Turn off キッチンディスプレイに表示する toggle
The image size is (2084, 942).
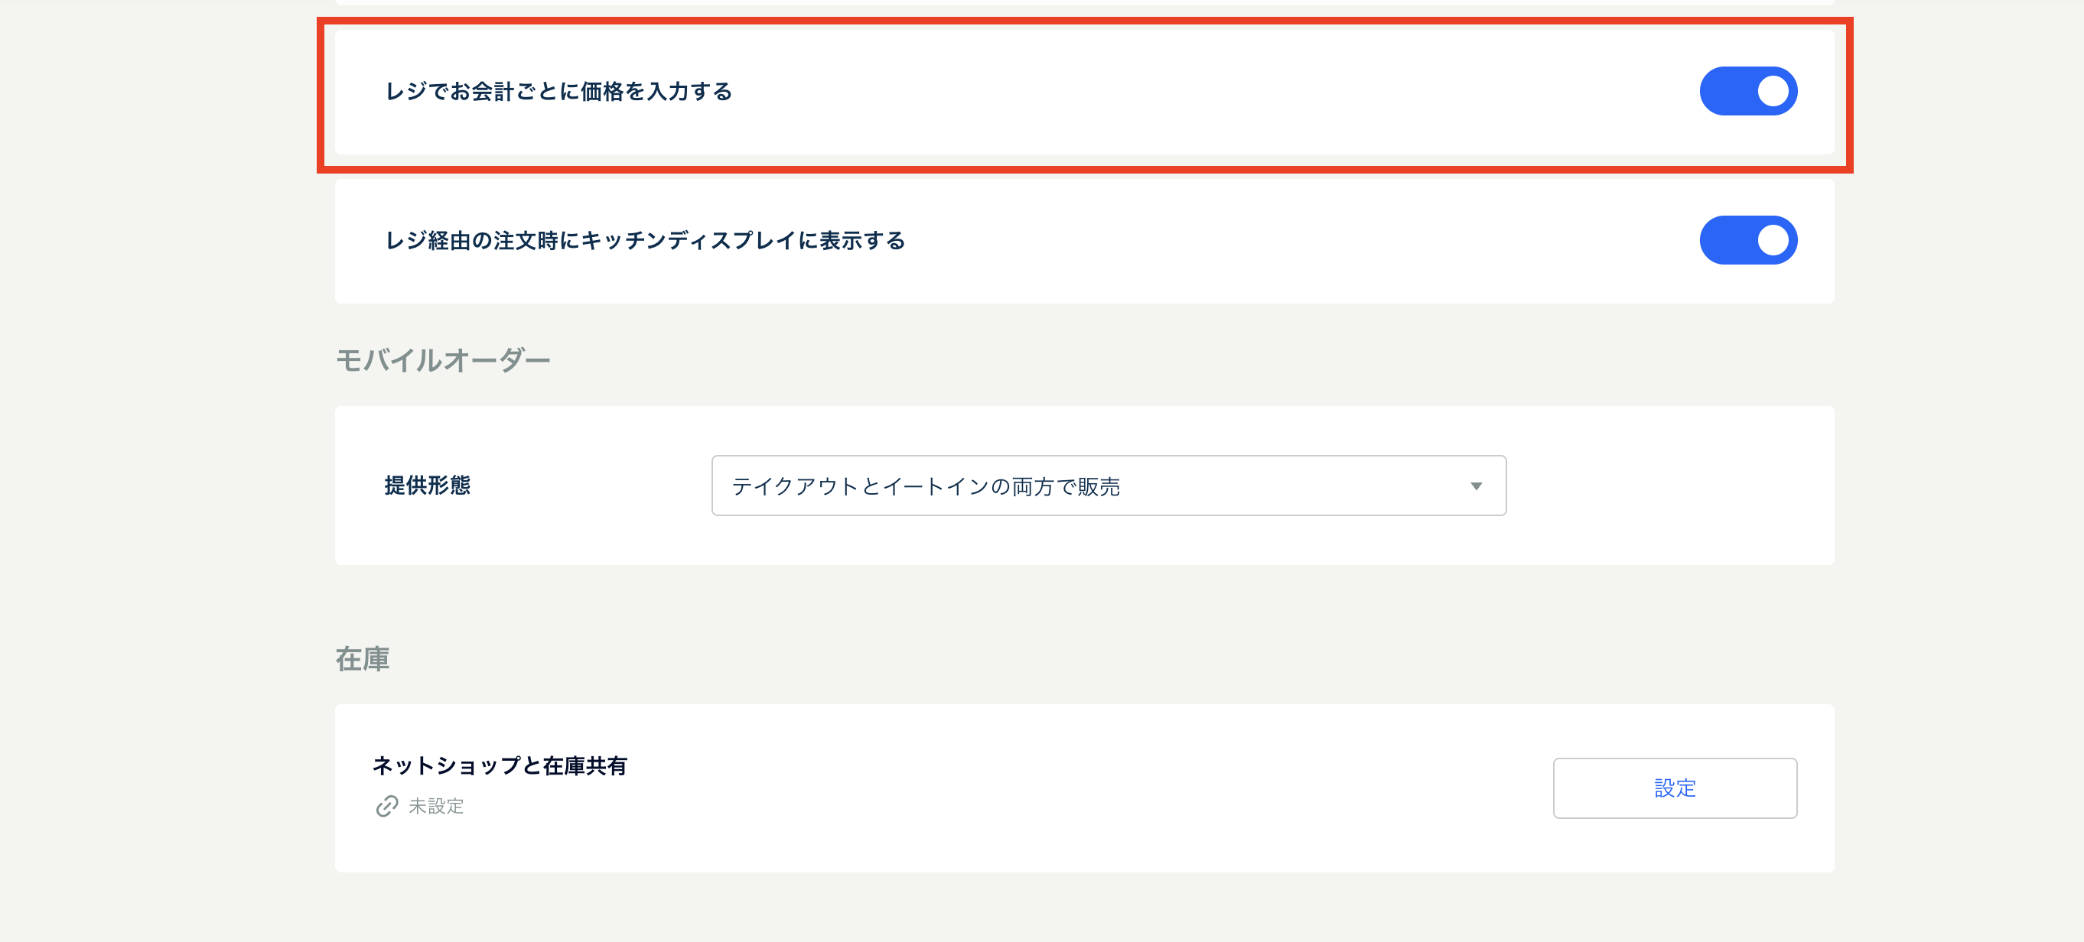[x=1749, y=239]
